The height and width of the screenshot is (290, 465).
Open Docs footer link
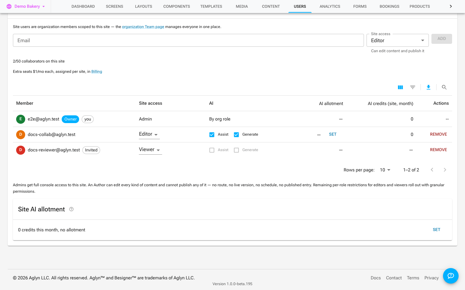click(376, 278)
